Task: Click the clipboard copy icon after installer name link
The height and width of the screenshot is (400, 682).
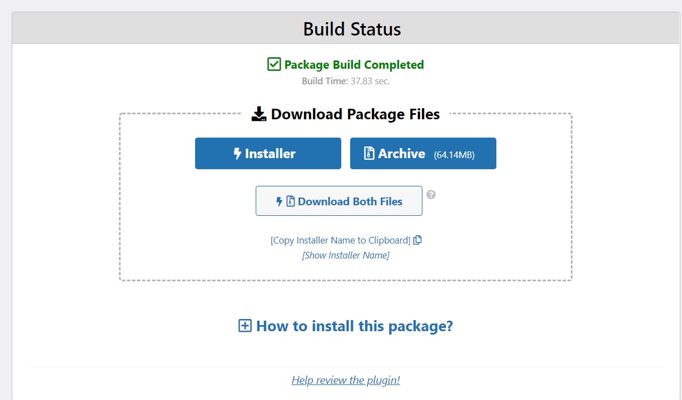Action: pos(417,240)
